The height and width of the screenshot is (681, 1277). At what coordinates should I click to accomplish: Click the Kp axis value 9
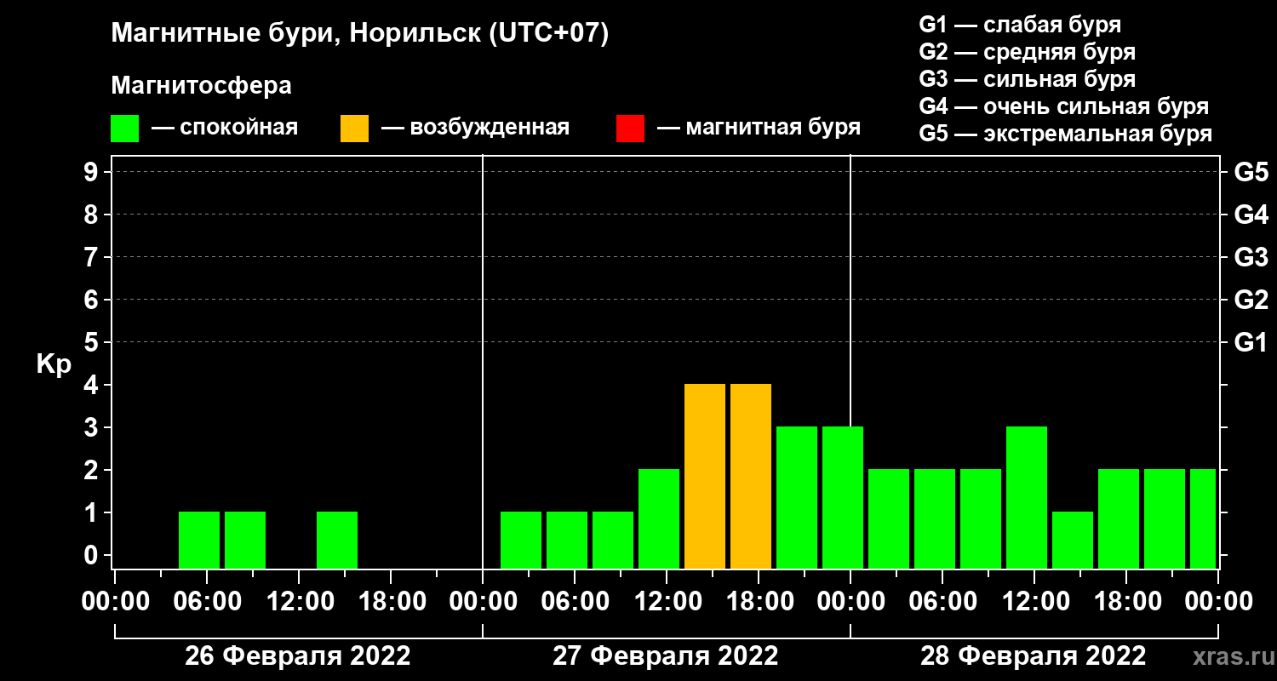click(92, 172)
